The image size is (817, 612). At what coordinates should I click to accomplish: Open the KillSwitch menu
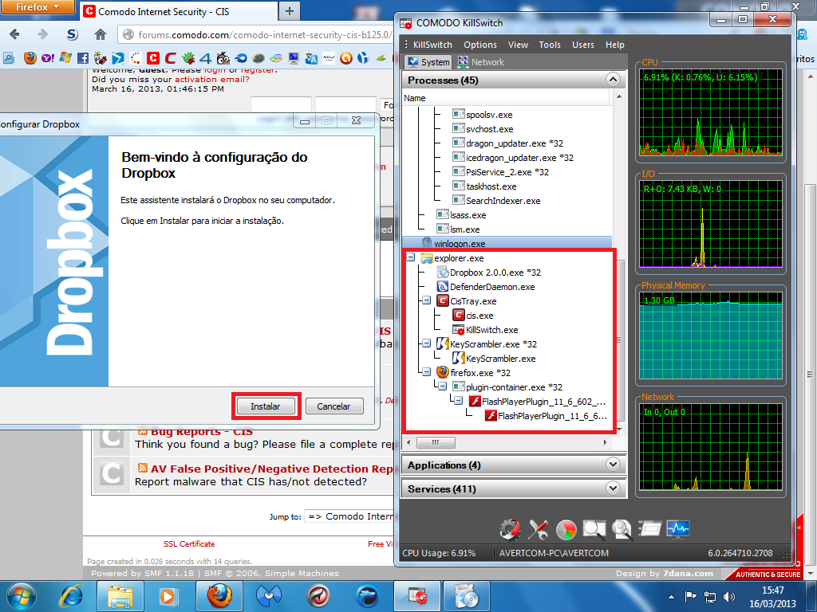432,45
